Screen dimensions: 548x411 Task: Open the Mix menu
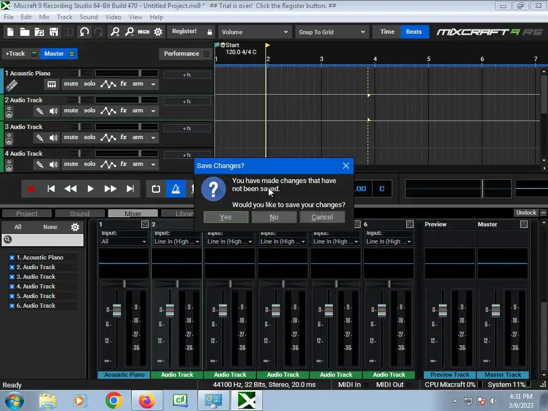44,17
